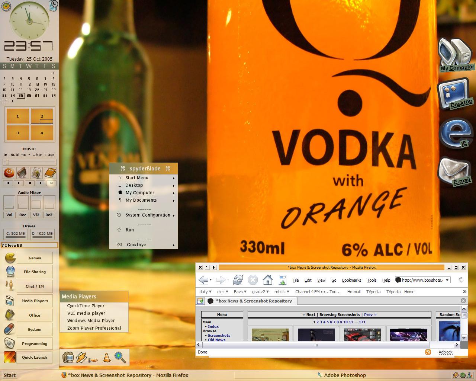476x381 pixels.
Task: Switch to virtual desktop 3
Action: pos(17,133)
